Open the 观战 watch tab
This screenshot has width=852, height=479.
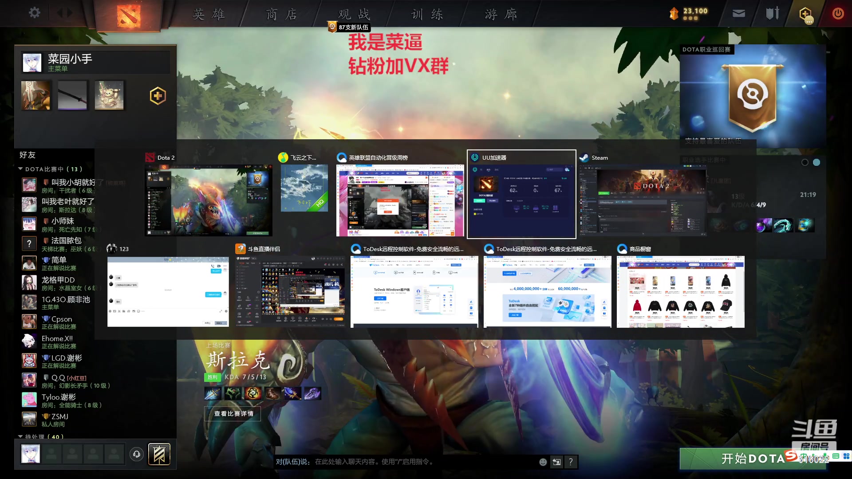click(x=354, y=15)
